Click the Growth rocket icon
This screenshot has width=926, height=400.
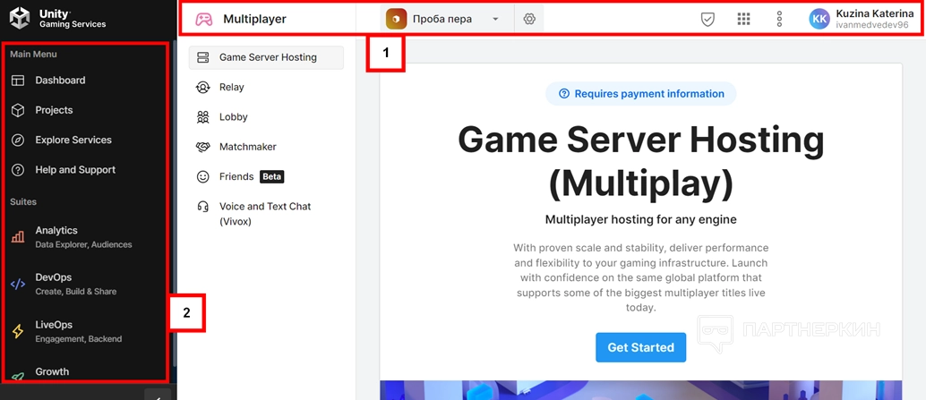[18, 377]
